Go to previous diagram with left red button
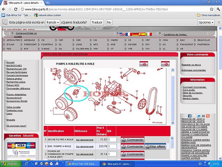The image size is (222, 167). coord(144,64)
